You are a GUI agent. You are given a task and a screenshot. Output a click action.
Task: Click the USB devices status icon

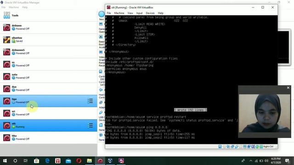tap(237, 147)
